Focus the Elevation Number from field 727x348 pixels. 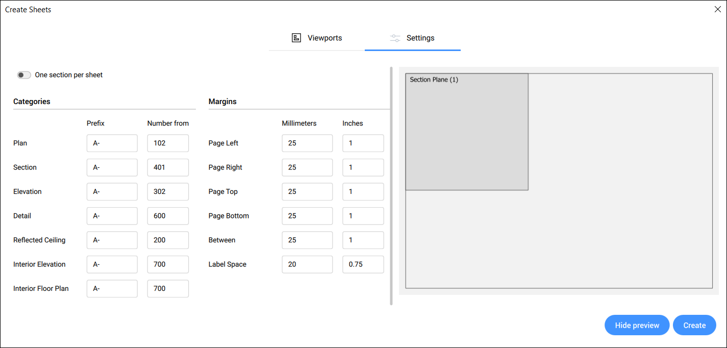pyautogui.click(x=168, y=192)
